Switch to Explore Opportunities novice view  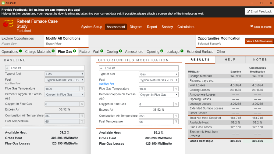click(18, 41)
